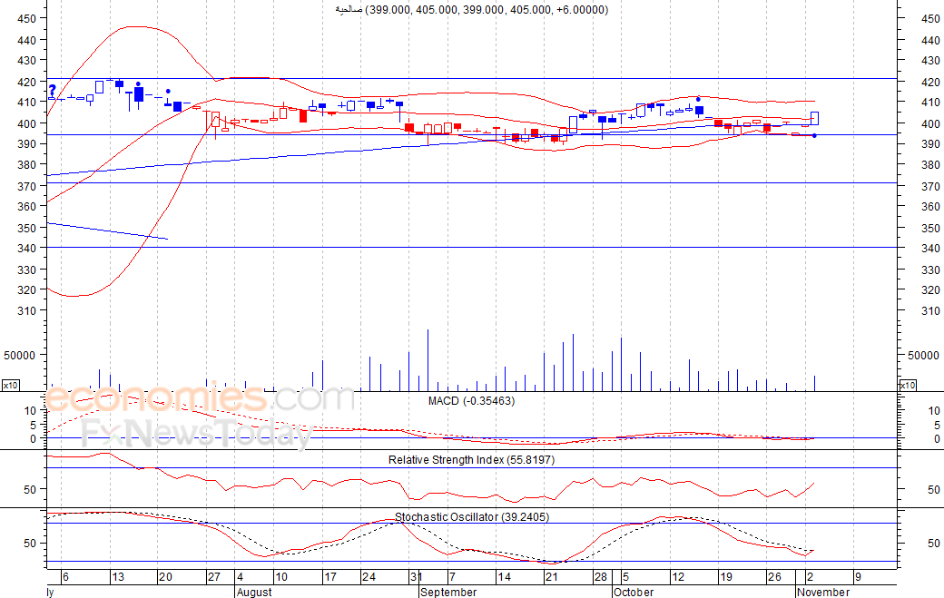Select the Stochastic Oscillator title label
This screenshot has height=598, width=944.
click(x=471, y=517)
